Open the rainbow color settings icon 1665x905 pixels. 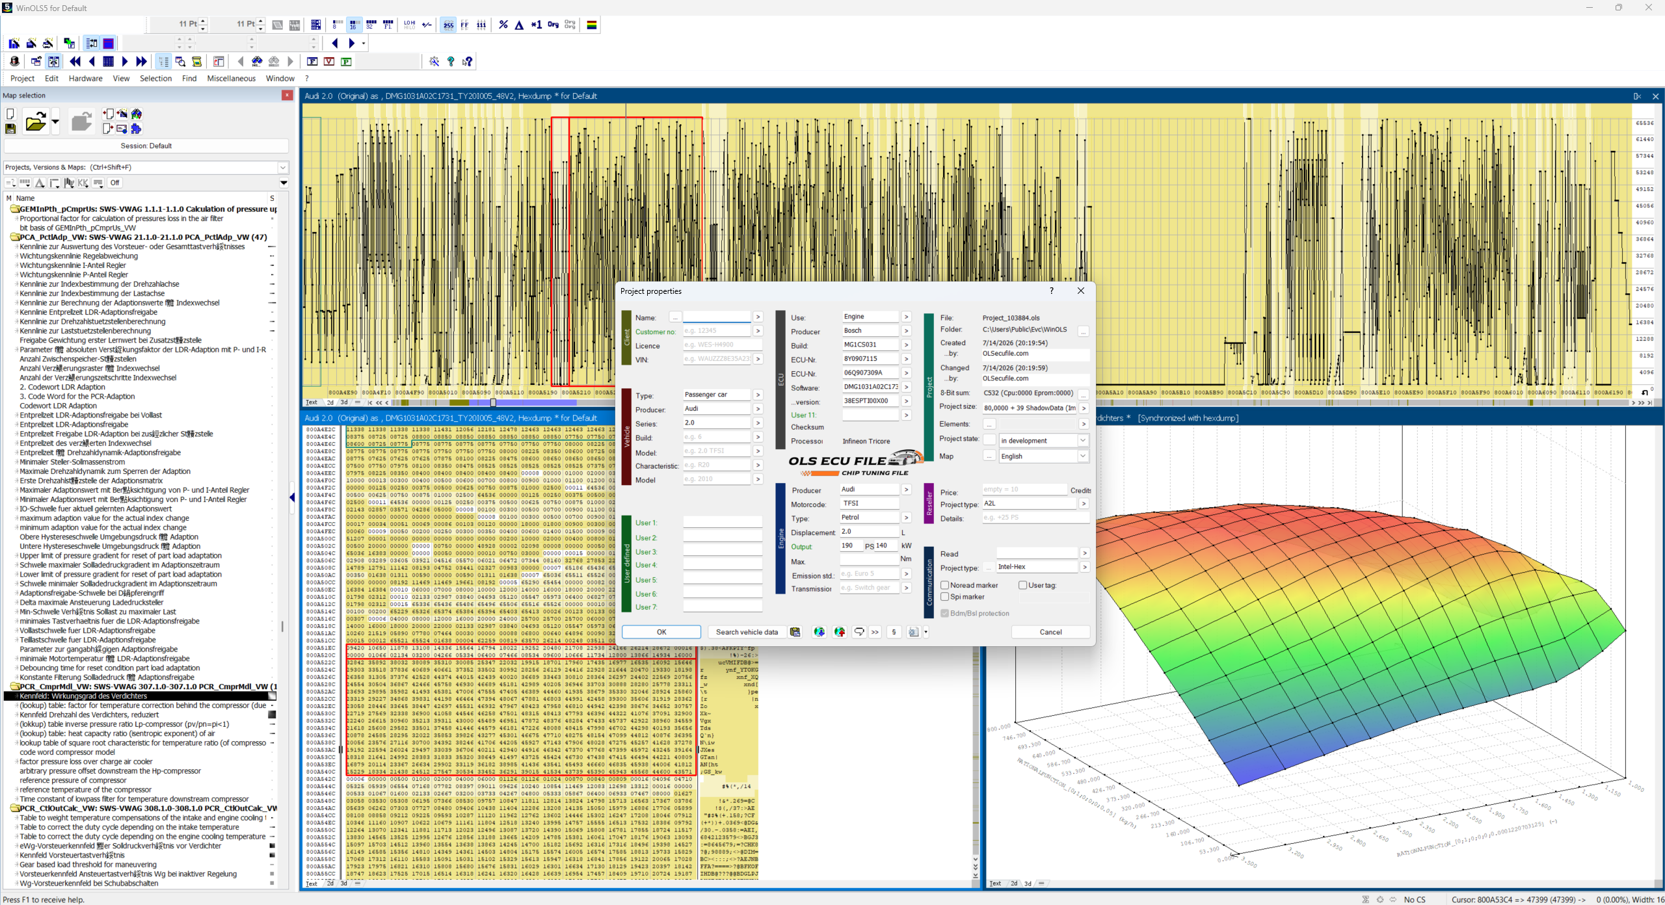(592, 25)
